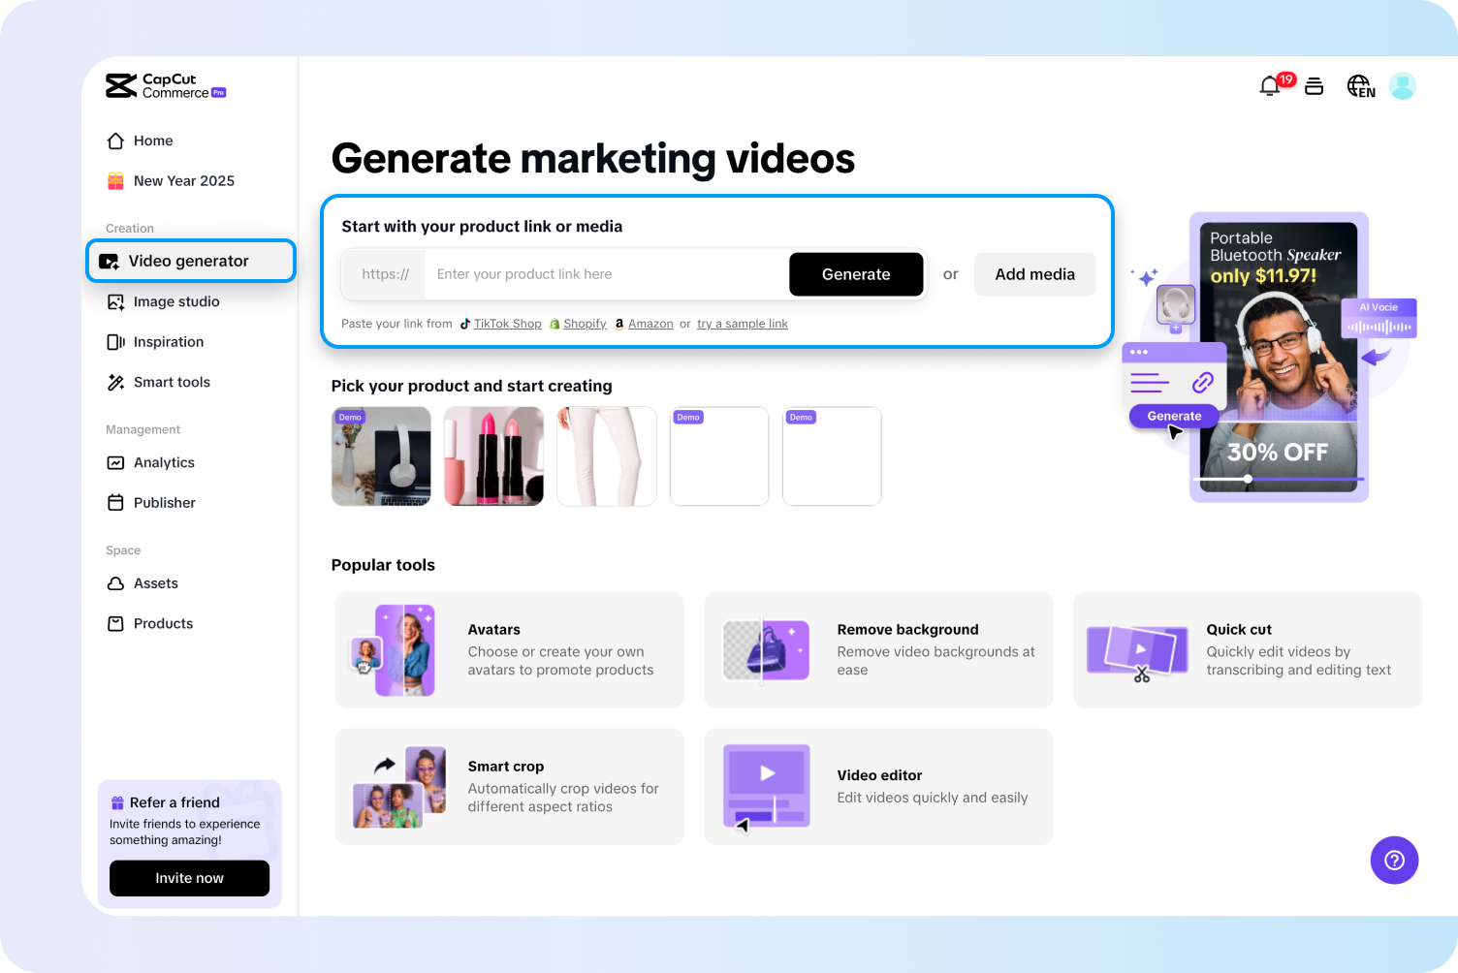Image resolution: width=1458 pixels, height=973 pixels.
Task: Open the Publisher section
Action: tap(165, 502)
